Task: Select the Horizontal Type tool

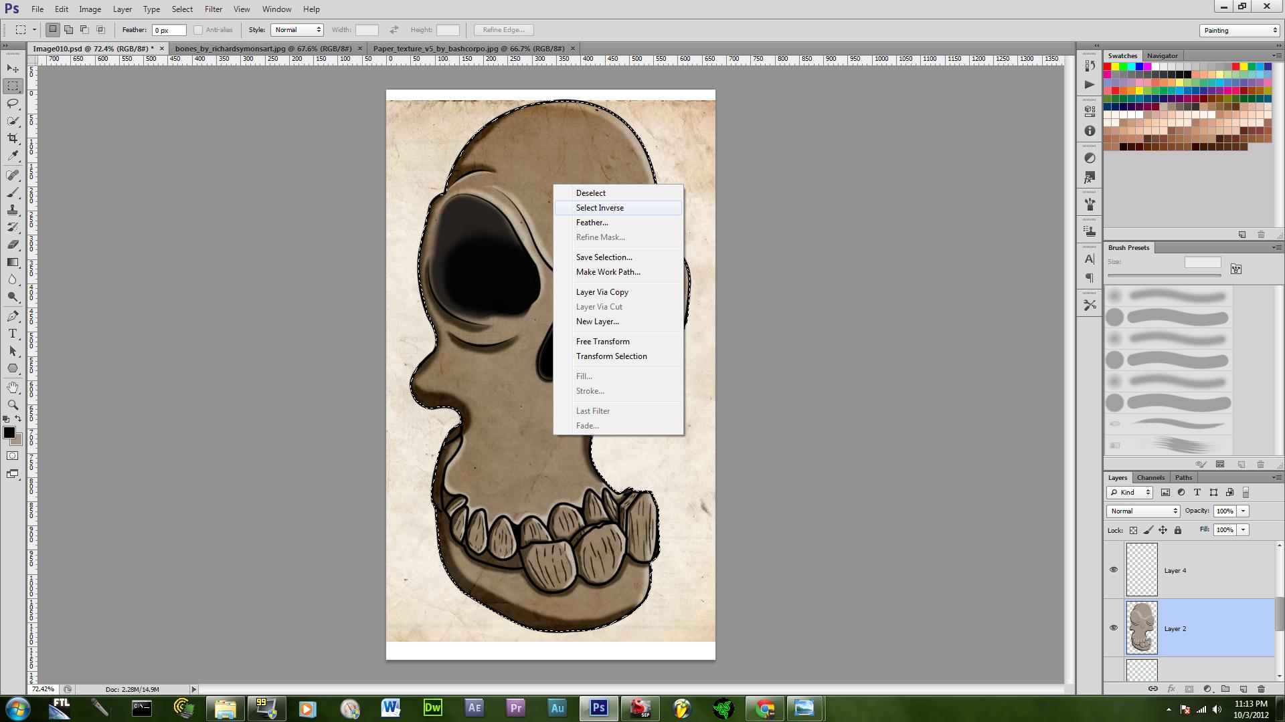Action: 13,334
